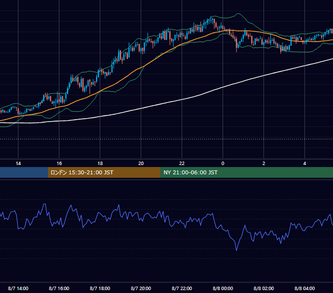Screen dimensions: 333x293
Task: Click the "22" hour label on the time axis
Action: point(182,164)
